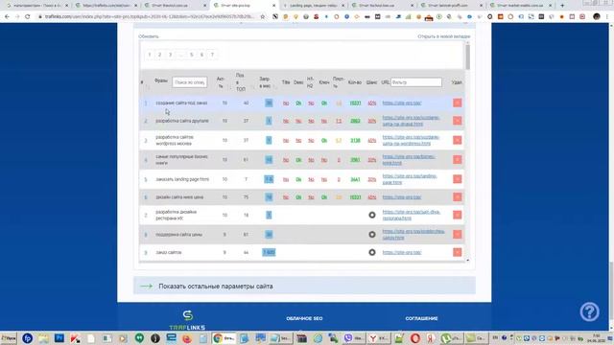Click circle chance icon for 'разработка дизайна ресторана'
The image size is (614, 345).
[372, 215]
